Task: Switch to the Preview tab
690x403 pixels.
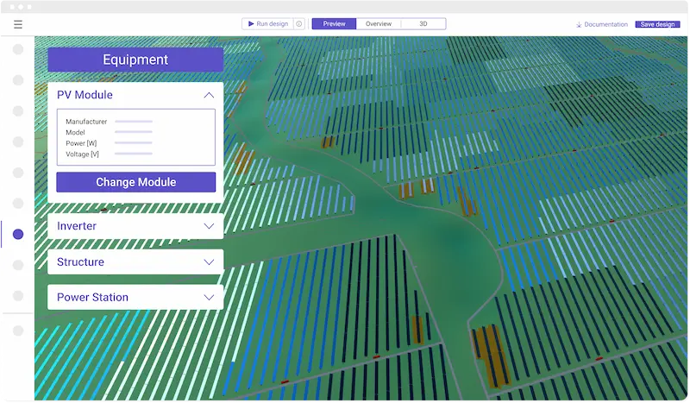Action: 334,24
